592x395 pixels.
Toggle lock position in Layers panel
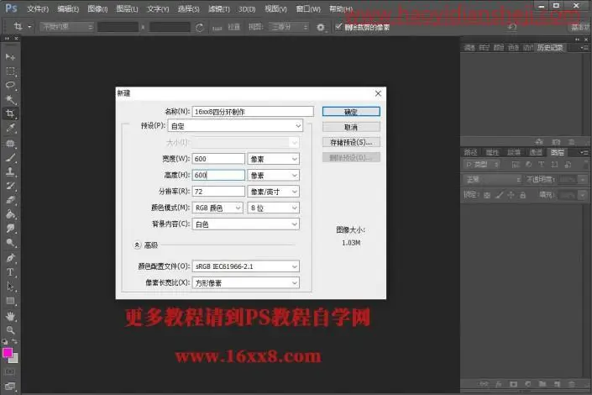pos(511,195)
